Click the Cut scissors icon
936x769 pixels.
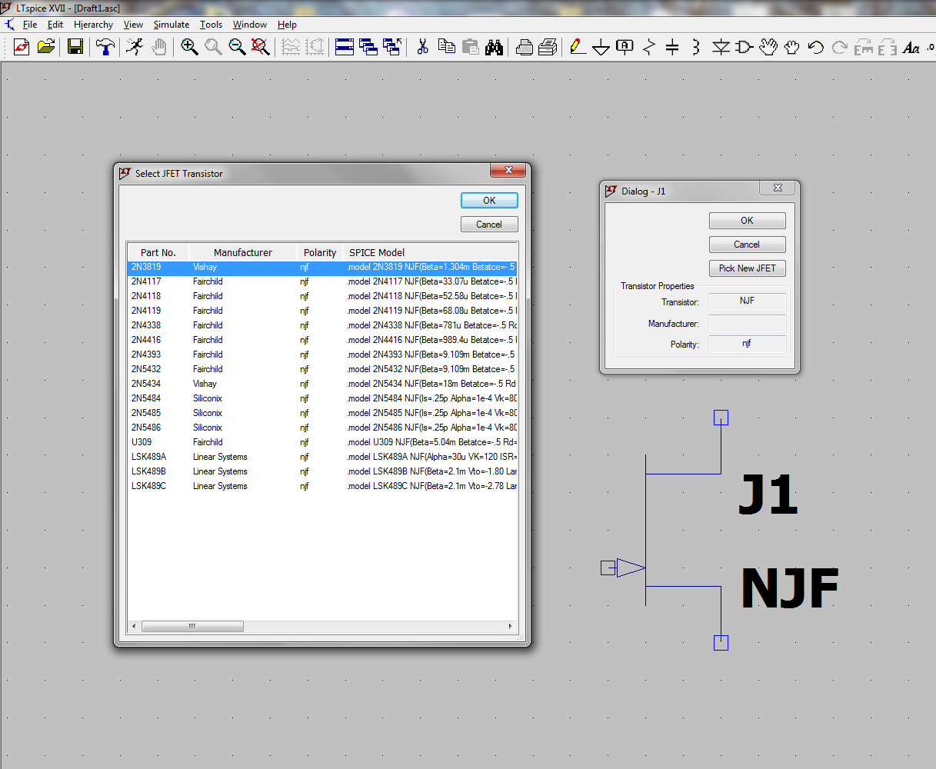(422, 47)
